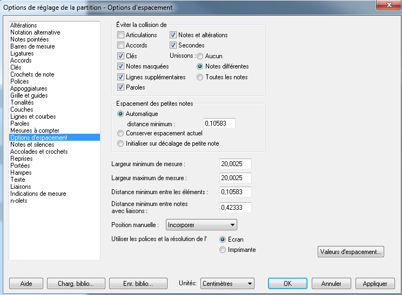Uncheck the Clés checkbox
Screen dimensions: 402x295
point(121,56)
